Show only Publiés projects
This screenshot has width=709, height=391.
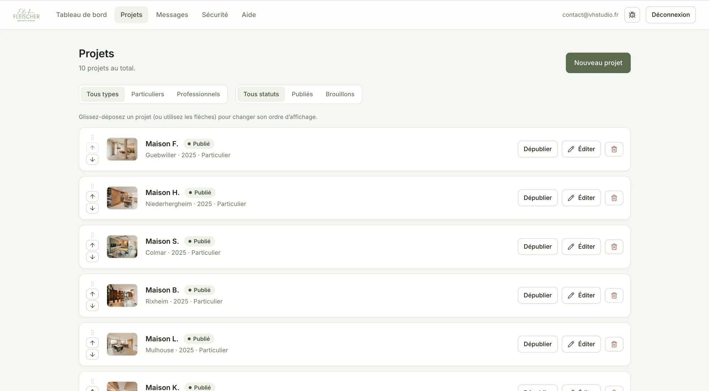(x=302, y=94)
